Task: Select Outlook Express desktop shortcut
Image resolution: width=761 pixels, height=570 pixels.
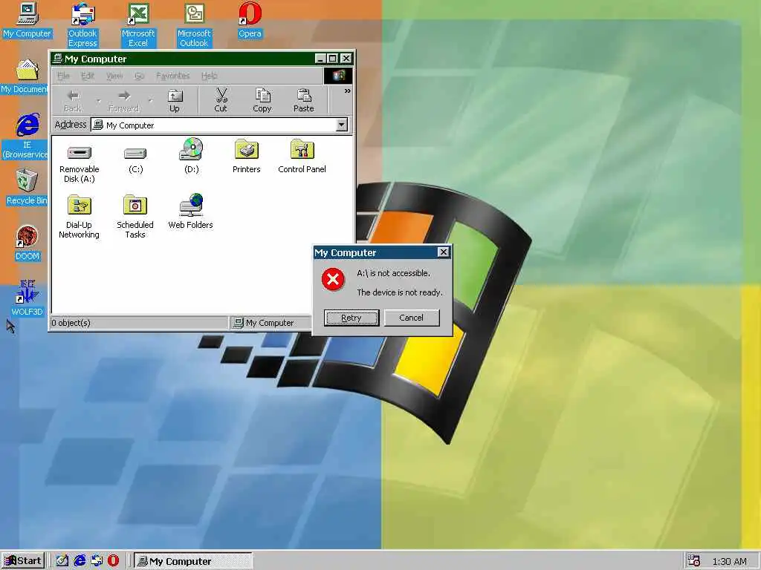Action: click(82, 24)
